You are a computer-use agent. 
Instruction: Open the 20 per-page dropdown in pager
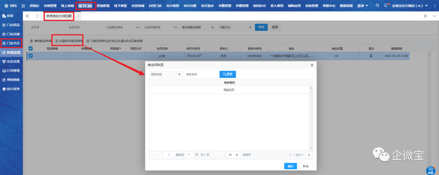pos(233,155)
